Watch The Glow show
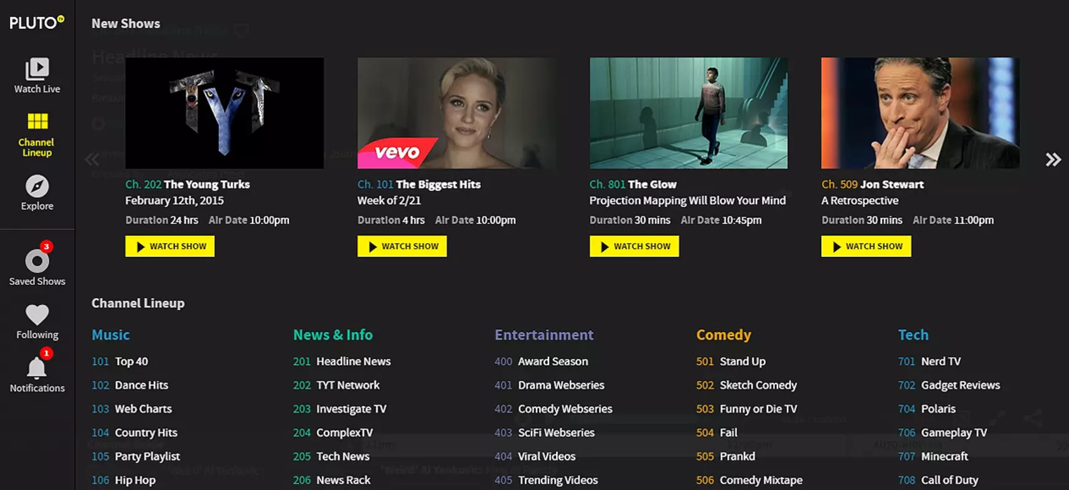1069x490 pixels. click(634, 246)
